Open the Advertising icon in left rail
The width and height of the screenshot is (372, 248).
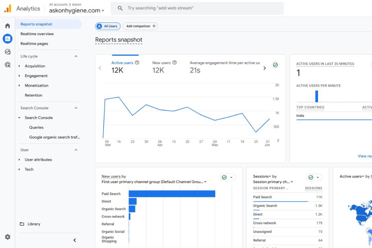pos(7,65)
